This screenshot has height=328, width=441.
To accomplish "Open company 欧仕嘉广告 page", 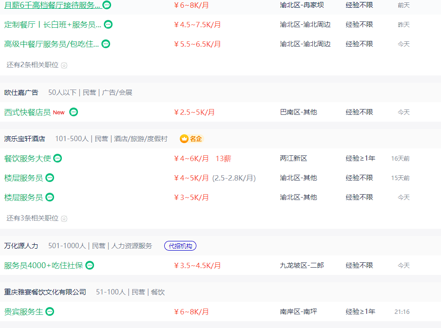I will (x=21, y=92).
